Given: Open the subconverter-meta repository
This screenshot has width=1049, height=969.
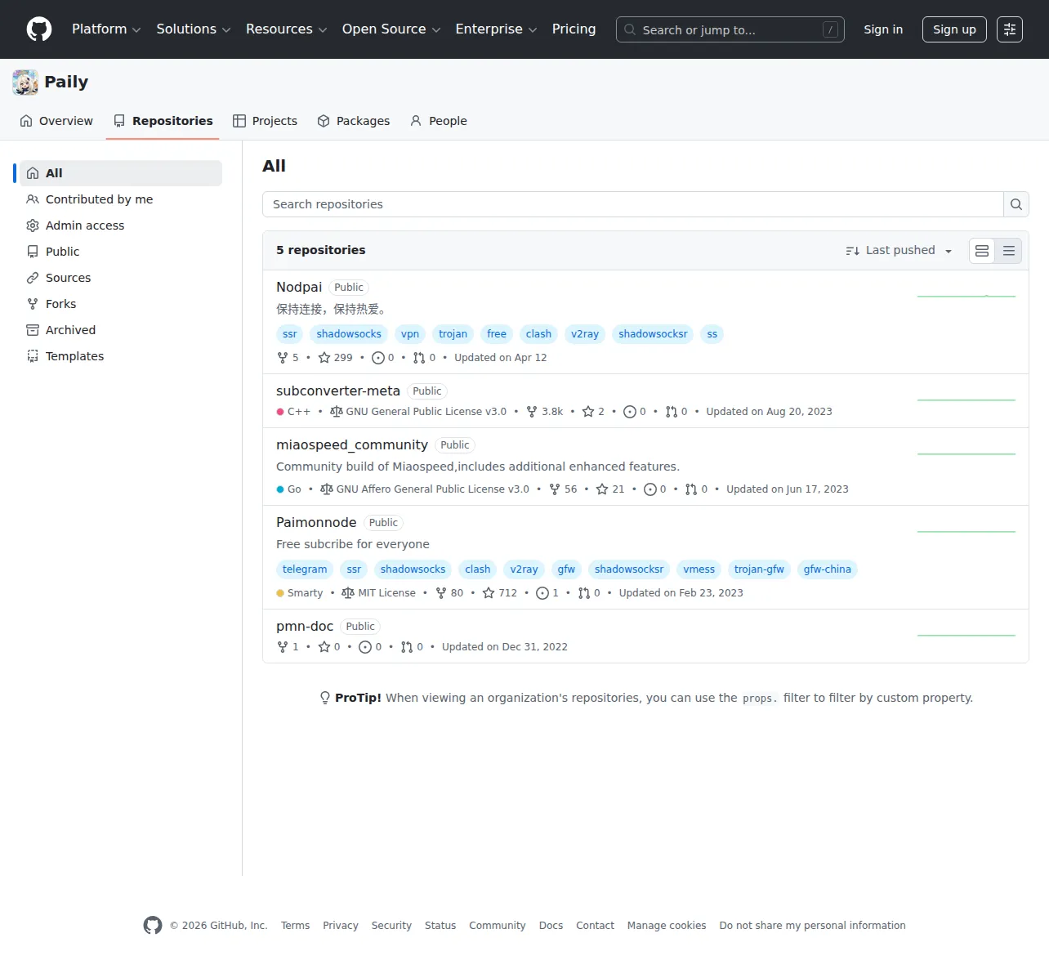Looking at the screenshot, I should (x=338, y=391).
